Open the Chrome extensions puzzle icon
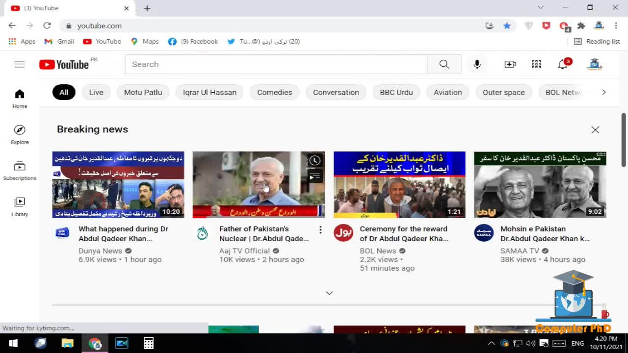 tap(581, 25)
